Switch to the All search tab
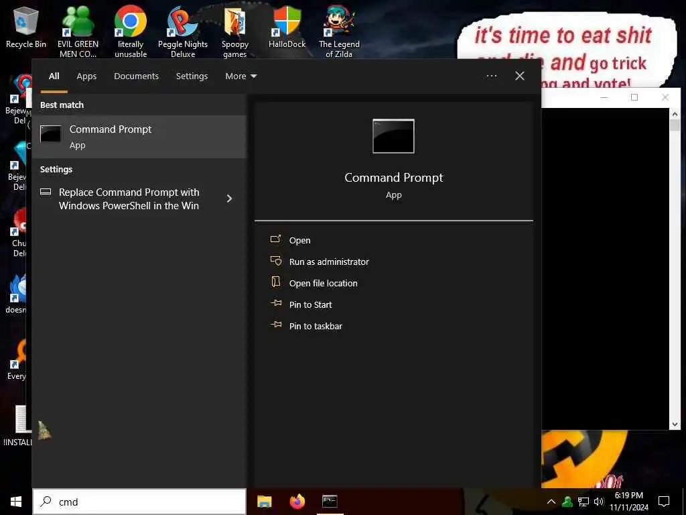Image resolution: width=686 pixels, height=515 pixels. click(54, 76)
